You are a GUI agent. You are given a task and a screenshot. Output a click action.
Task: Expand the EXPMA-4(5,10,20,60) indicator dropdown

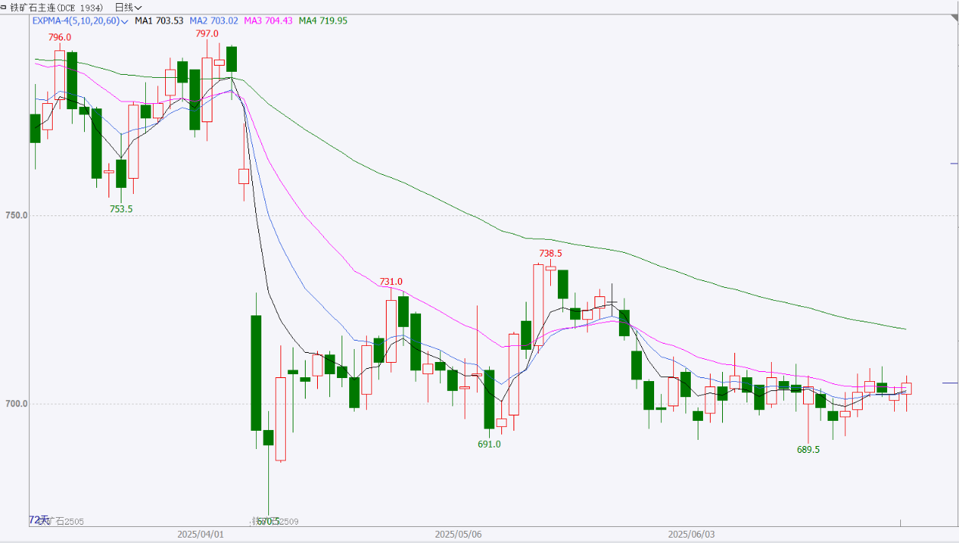pyautogui.click(x=79, y=21)
